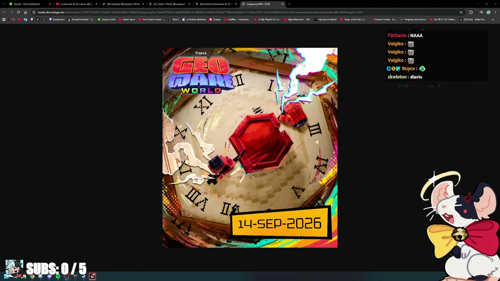
Task: Close the image.png tab
Action: coord(282,4)
